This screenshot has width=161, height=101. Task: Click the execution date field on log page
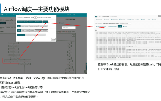pyautogui.click(x=125, y=24)
